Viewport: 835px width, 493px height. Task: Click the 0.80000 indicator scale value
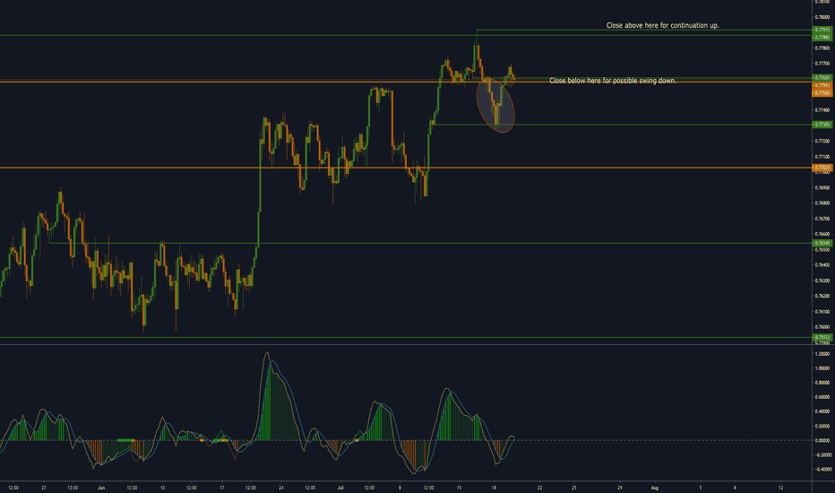coord(822,383)
